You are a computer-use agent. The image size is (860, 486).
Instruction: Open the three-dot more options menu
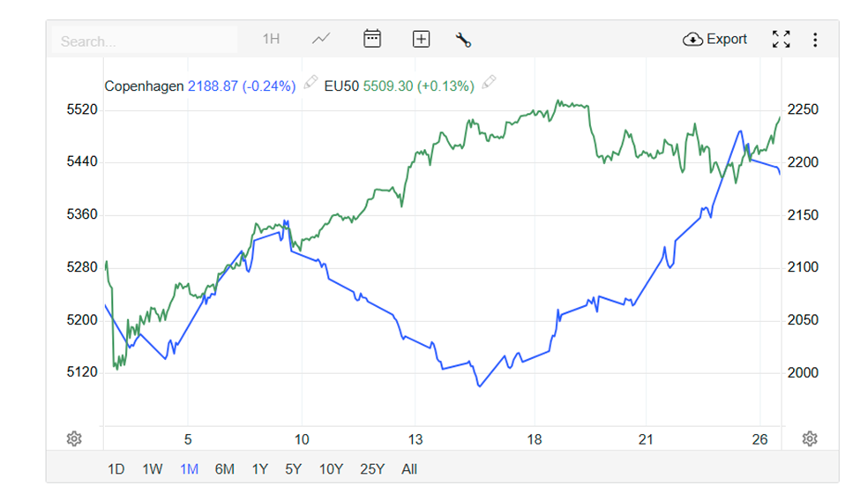pyautogui.click(x=815, y=40)
